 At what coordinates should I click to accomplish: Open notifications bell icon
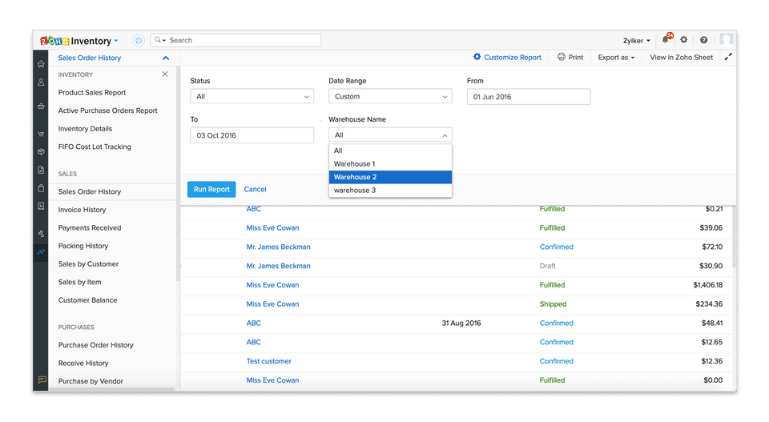(x=666, y=40)
